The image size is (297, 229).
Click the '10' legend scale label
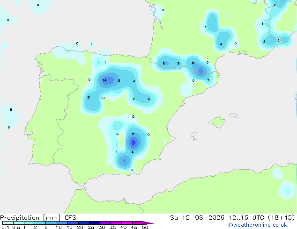pyautogui.click(x=59, y=227)
